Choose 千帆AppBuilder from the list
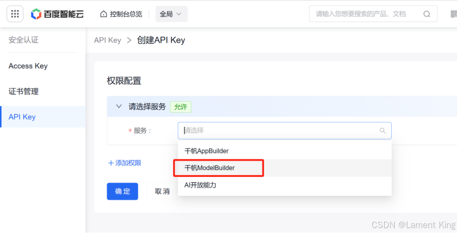The image size is (457, 233). tap(284, 151)
